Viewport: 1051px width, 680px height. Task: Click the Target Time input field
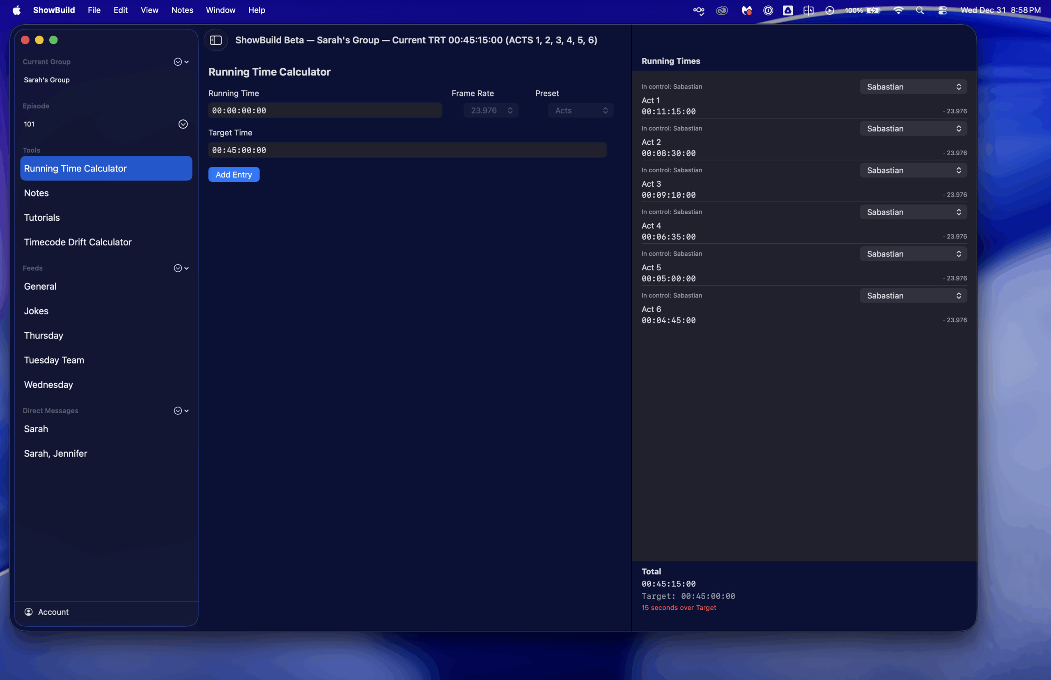click(x=407, y=150)
